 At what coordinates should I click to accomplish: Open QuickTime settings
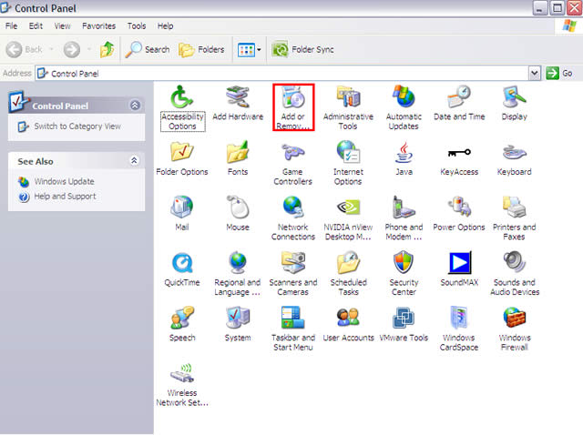182,269
